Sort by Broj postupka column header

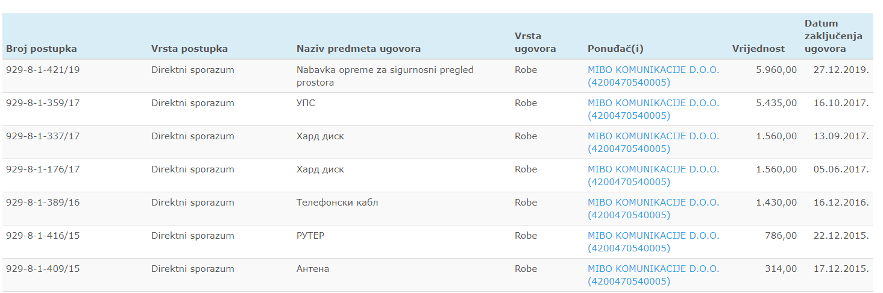click(42, 49)
